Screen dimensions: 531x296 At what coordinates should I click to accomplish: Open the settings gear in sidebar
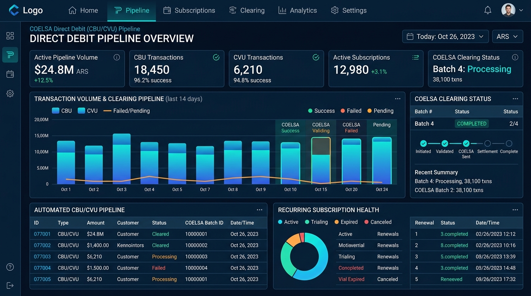point(10,93)
